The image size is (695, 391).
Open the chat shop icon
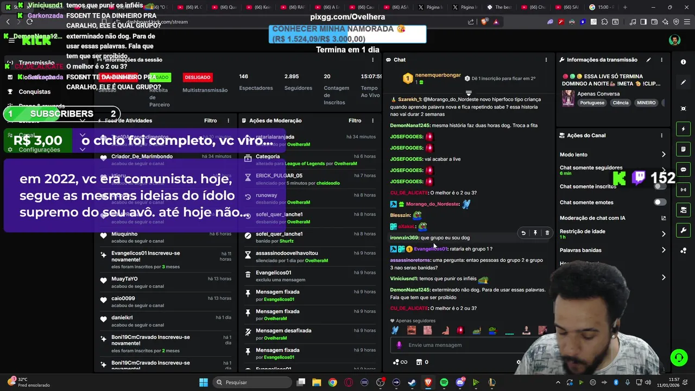point(419,362)
